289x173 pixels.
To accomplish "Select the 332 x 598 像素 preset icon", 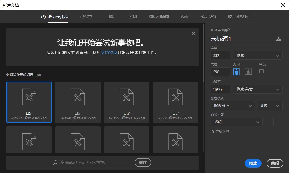I will click(29, 97).
